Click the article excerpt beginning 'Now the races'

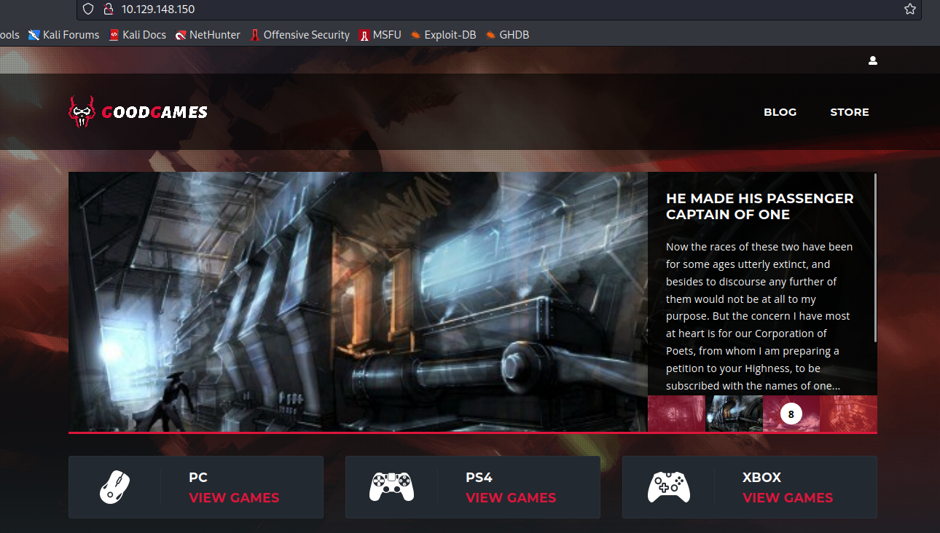click(x=759, y=316)
